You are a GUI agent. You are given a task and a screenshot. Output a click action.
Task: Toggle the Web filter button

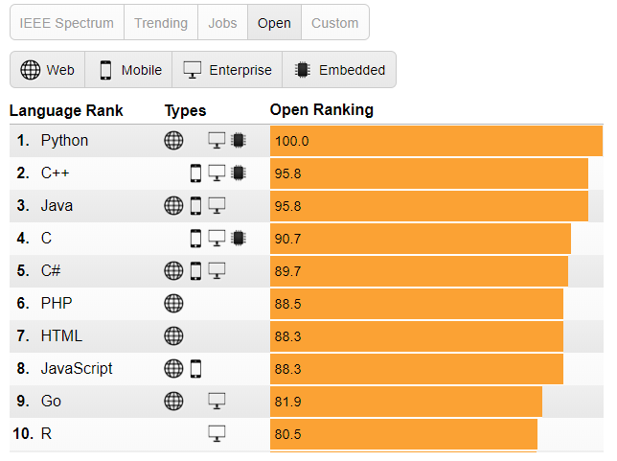coord(47,70)
